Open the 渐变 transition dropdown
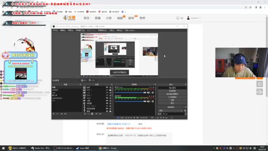 click(171, 111)
